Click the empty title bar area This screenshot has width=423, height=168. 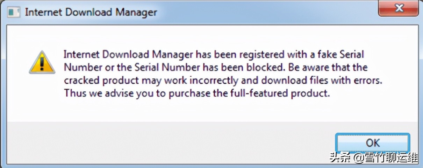click(x=266, y=12)
